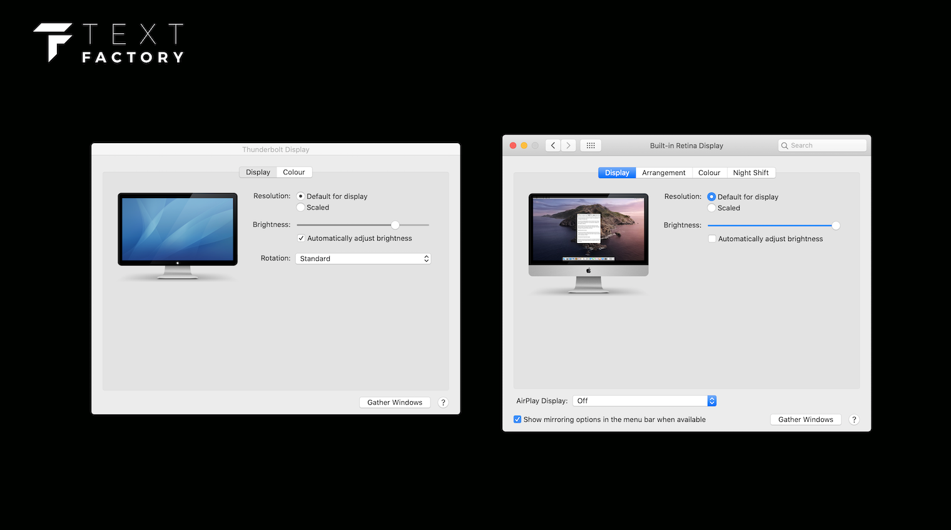Open the Night Shift tab
This screenshot has width=951, height=530.
click(751, 173)
